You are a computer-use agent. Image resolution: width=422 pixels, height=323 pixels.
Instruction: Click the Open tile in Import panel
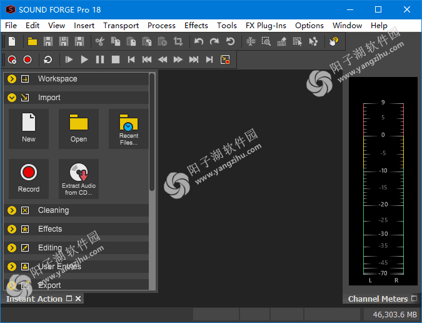click(x=79, y=129)
